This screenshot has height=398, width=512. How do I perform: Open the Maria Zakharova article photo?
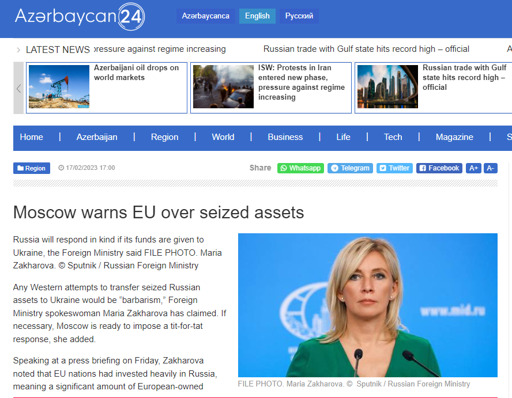pos(368,305)
